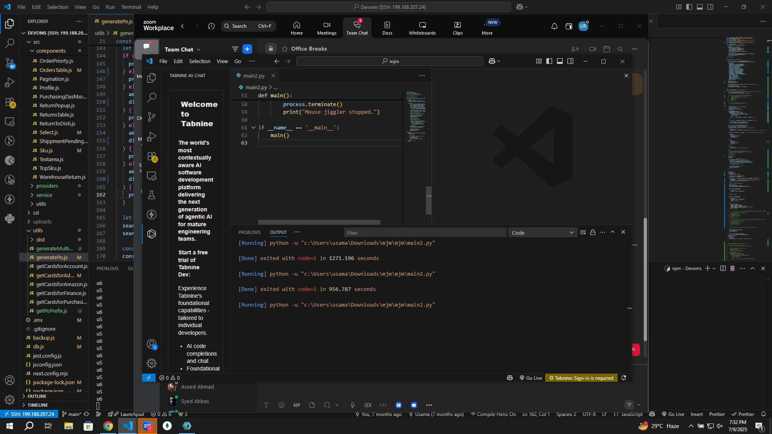Open Accounts icon in front VS Code window

coord(152,344)
